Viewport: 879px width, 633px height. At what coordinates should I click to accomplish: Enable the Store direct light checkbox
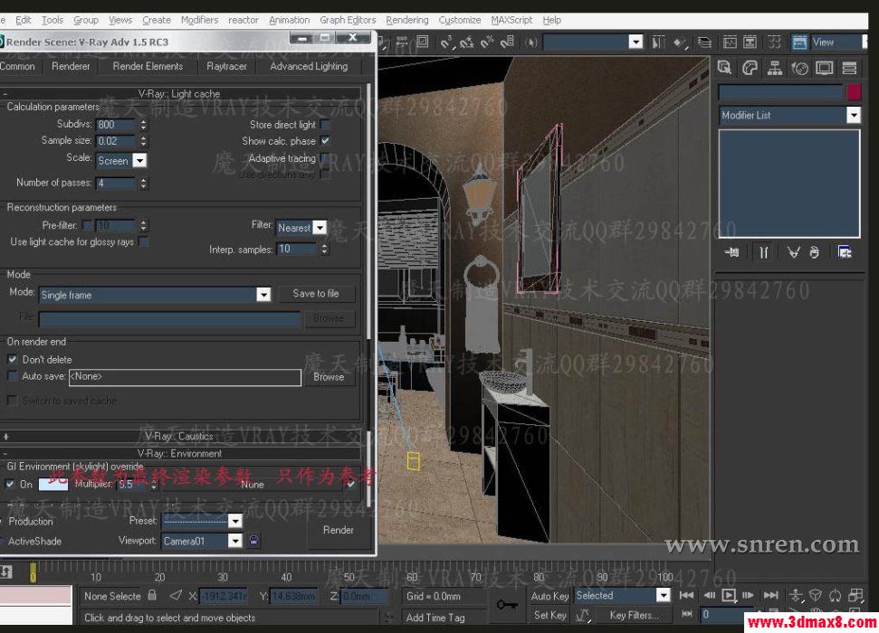coord(324,124)
